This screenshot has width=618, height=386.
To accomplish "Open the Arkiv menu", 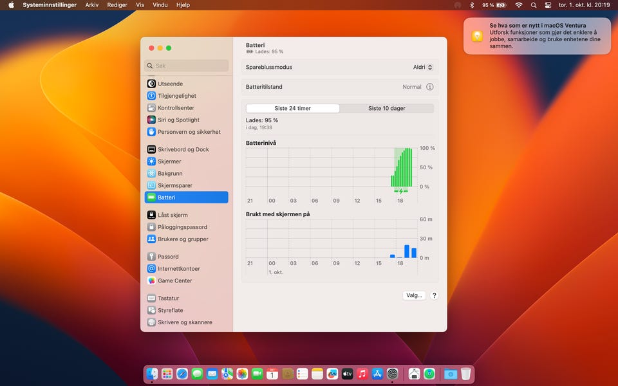I will pos(92,5).
